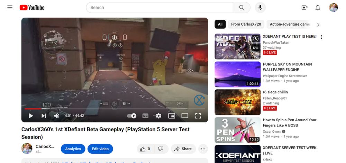Open player settings gear

coord(158,116)
